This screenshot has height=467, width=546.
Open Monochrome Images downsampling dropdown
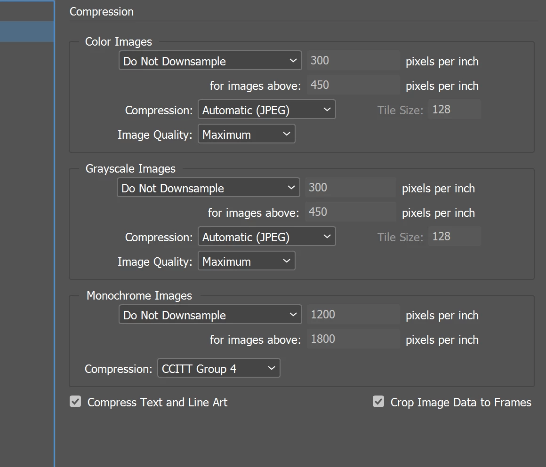coord(210,315)
